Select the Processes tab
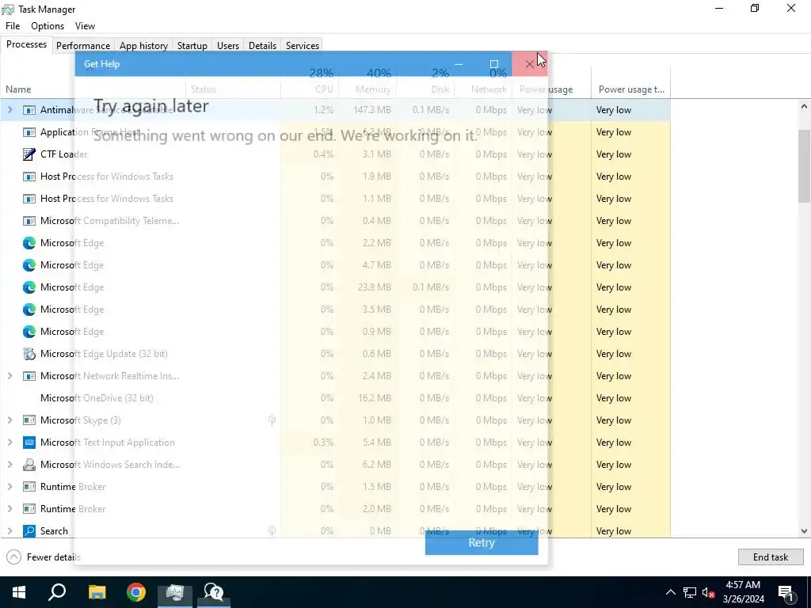Screen dimensions: 811x608 [26, 44]
